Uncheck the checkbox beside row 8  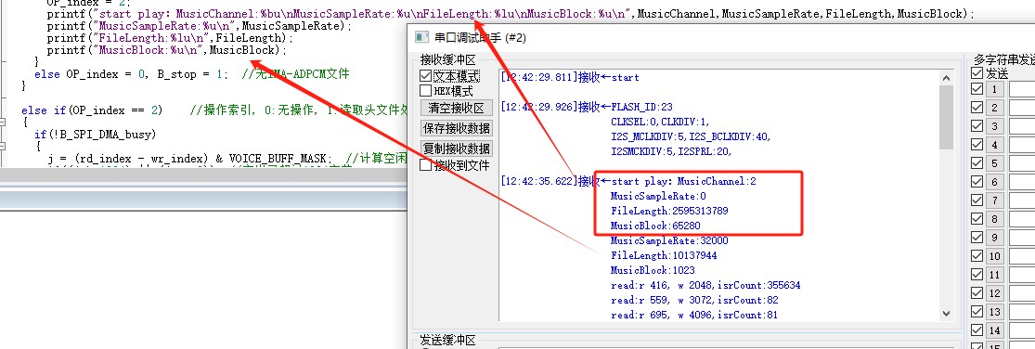[977, 219]
